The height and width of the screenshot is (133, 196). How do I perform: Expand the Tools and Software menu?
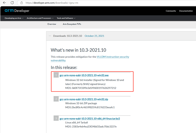66,18
